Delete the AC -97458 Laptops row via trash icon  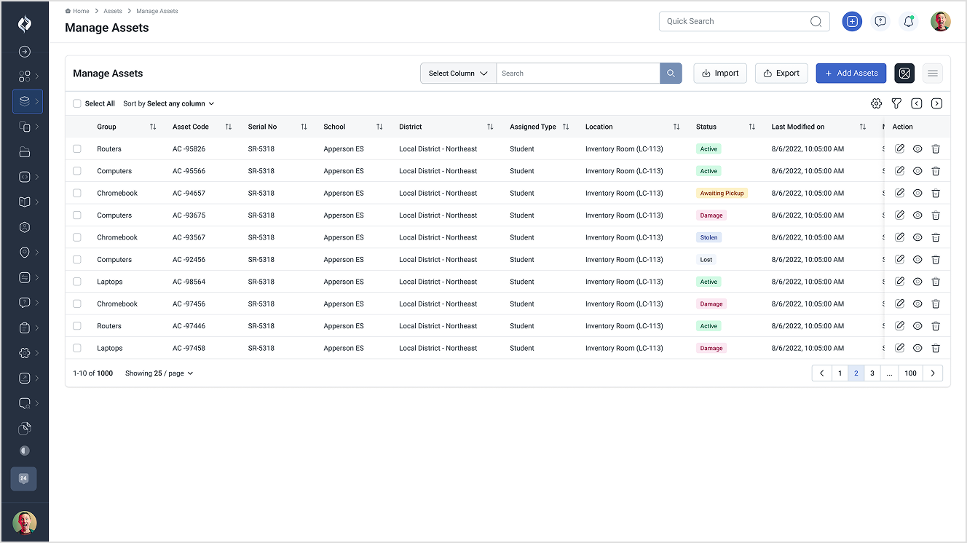936,348
